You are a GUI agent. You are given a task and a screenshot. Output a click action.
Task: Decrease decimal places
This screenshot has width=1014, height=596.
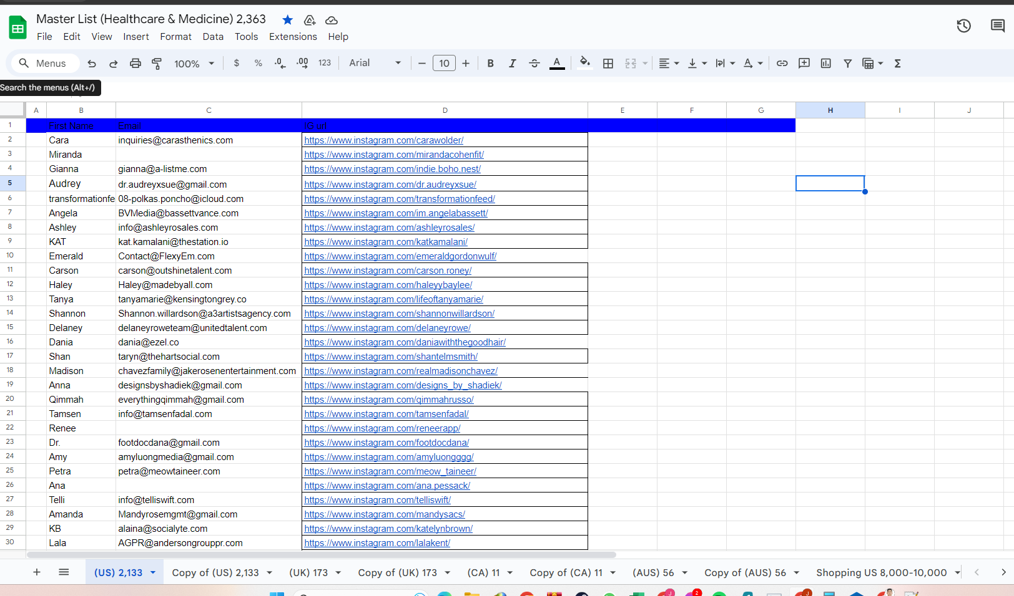point(280,63)
